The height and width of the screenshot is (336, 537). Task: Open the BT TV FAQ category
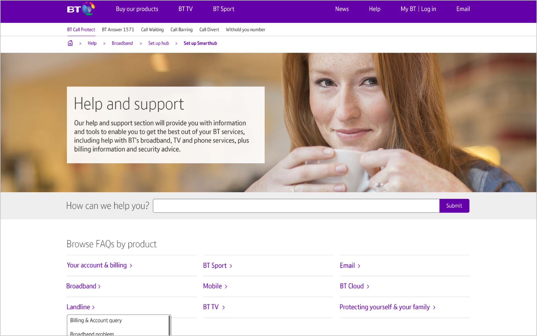(x=211, y=307)
